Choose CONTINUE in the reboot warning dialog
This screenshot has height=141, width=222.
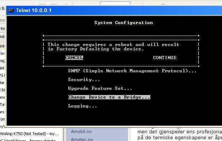pos(165,58)
